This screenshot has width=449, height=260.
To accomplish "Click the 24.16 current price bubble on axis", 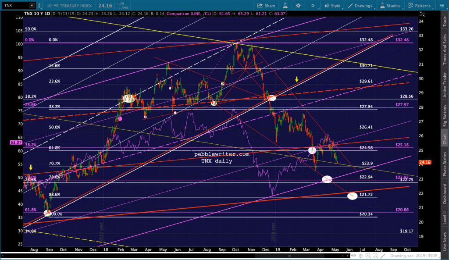I will (424, 162).
